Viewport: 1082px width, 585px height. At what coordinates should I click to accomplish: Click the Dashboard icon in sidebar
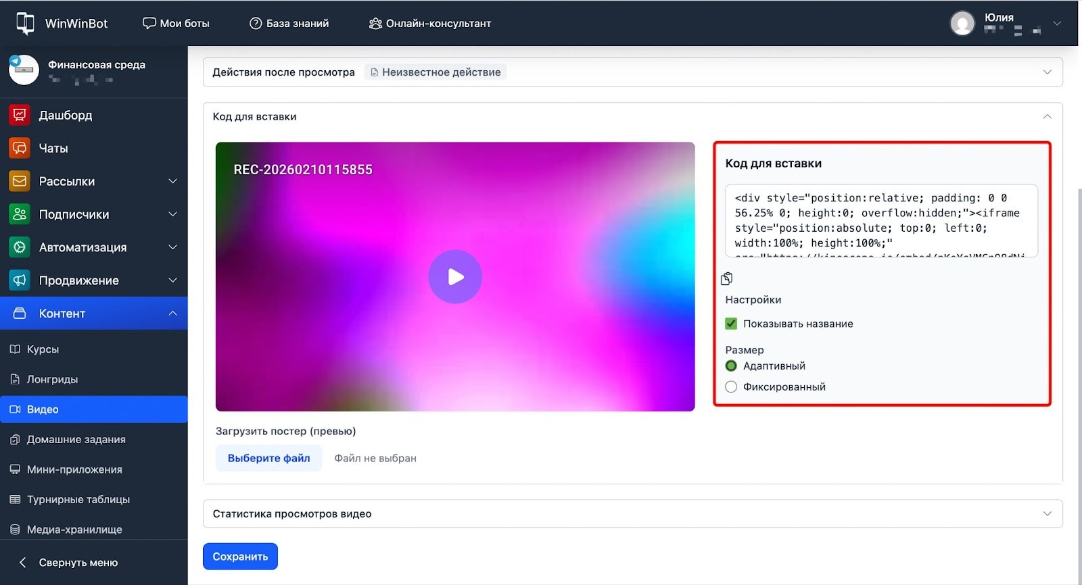click(20, 115)
